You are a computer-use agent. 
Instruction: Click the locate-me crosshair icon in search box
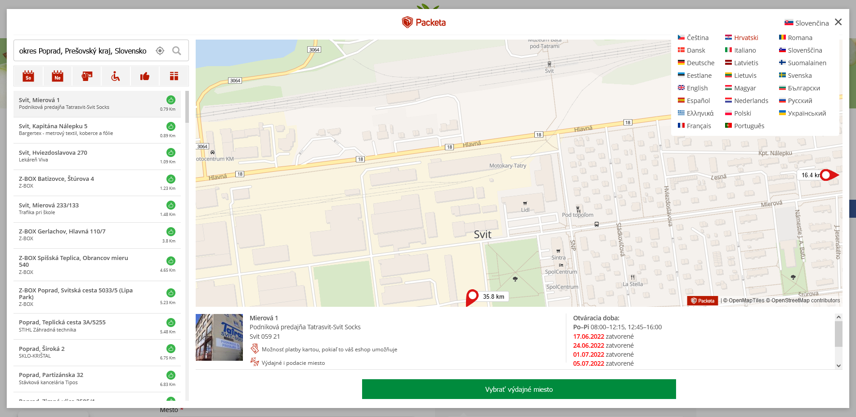[160, 51]
